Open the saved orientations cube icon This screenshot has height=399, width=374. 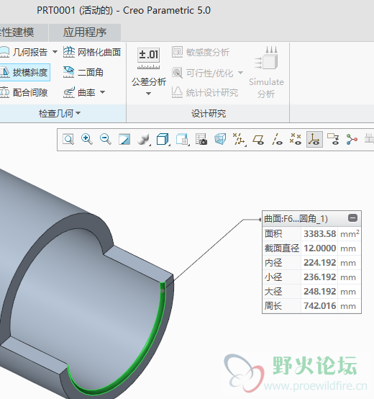(163, 139)
